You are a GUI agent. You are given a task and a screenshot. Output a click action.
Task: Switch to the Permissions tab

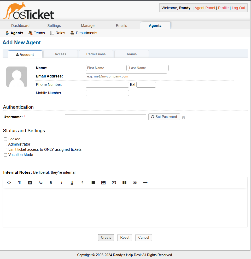(96, 54)
